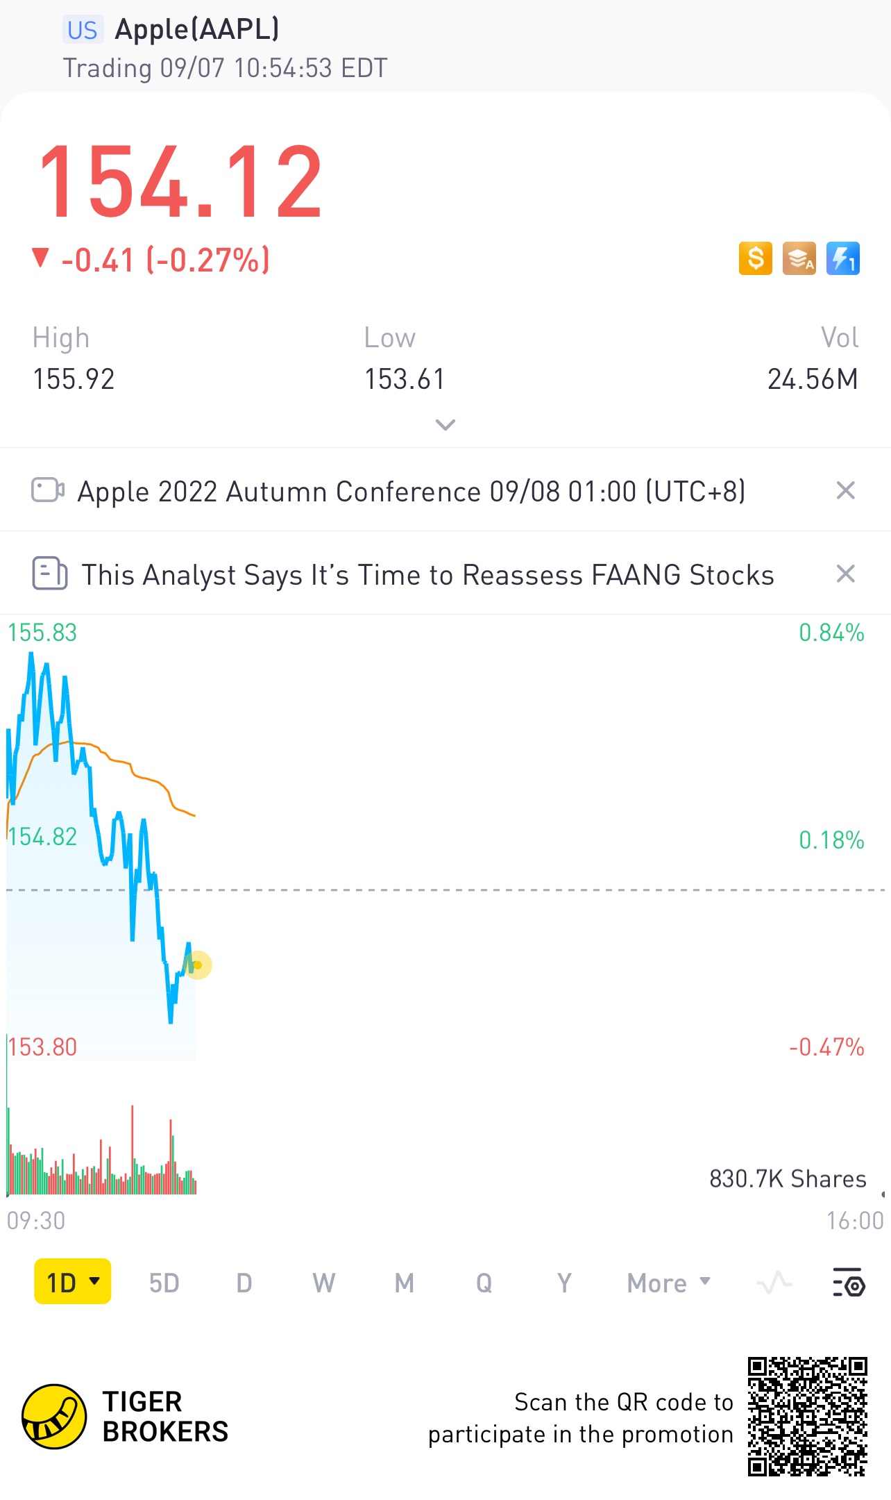This screenshot has height=1500, width=891.
Task: Open the Apple 2022 Autumn Conference link
Action: 411,492
